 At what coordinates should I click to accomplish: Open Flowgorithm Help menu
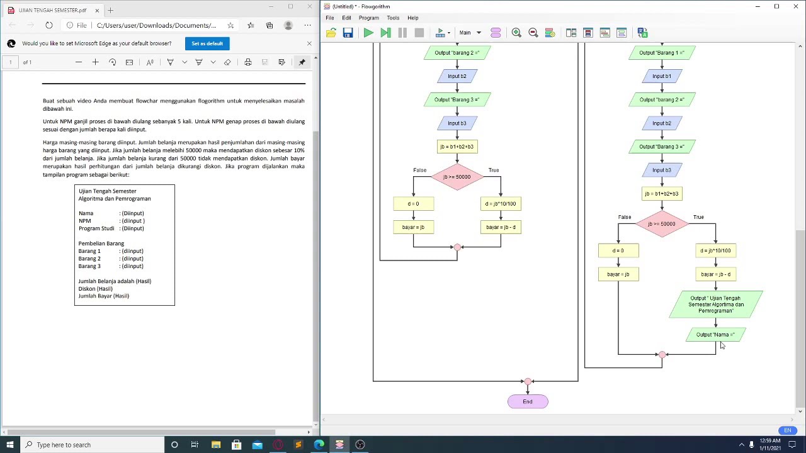tap(413, 18)
